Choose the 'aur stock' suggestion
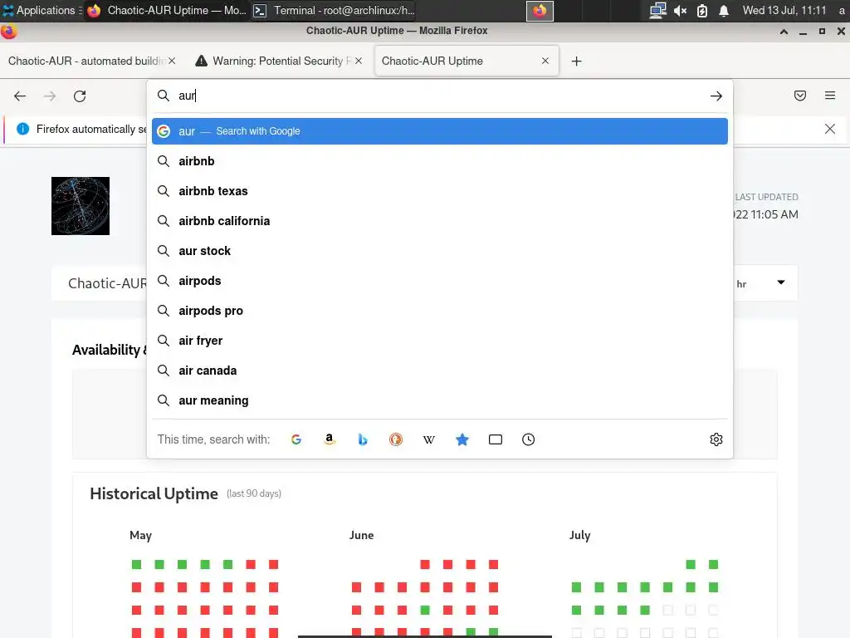The height and width of the screenshot is (638, 850). tap(440, 251)
